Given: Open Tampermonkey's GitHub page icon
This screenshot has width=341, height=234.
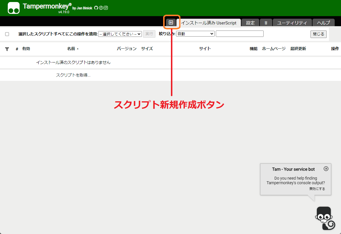Looking at the screenshot, I should tap(96, 8).
